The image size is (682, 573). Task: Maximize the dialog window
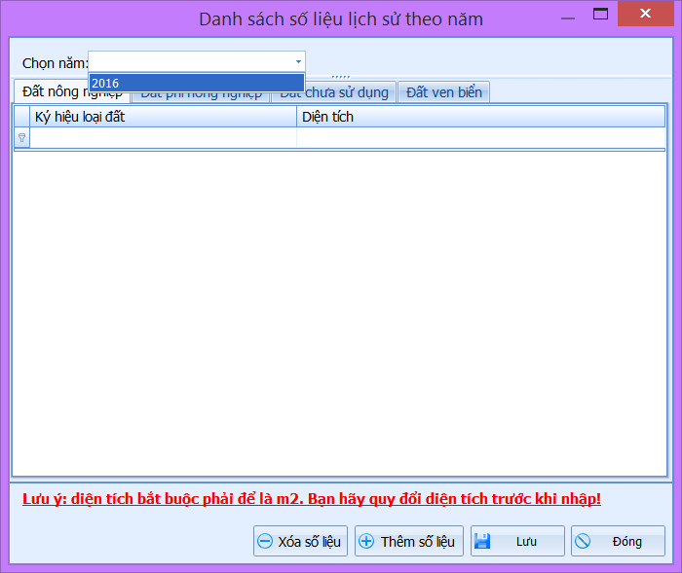pyautogui.click(x=600, y=16)
